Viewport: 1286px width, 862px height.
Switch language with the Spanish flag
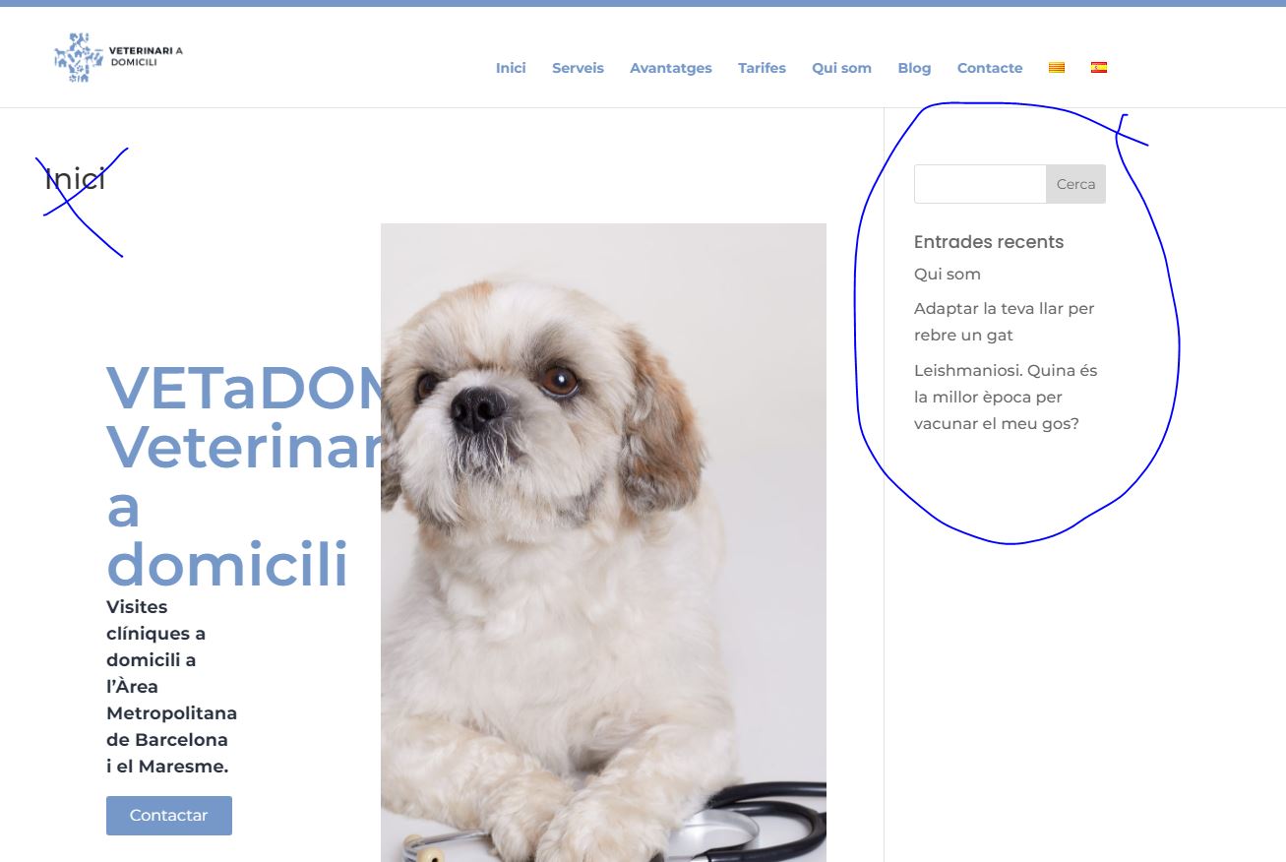click(x=1099, y=68)
